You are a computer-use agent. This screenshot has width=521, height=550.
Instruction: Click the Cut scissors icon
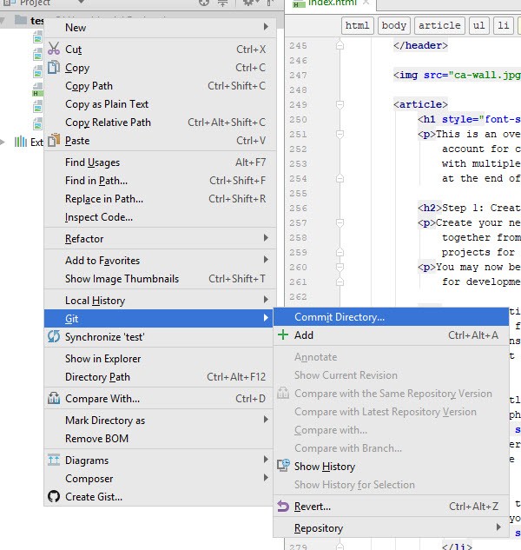(x=53, y=50)
